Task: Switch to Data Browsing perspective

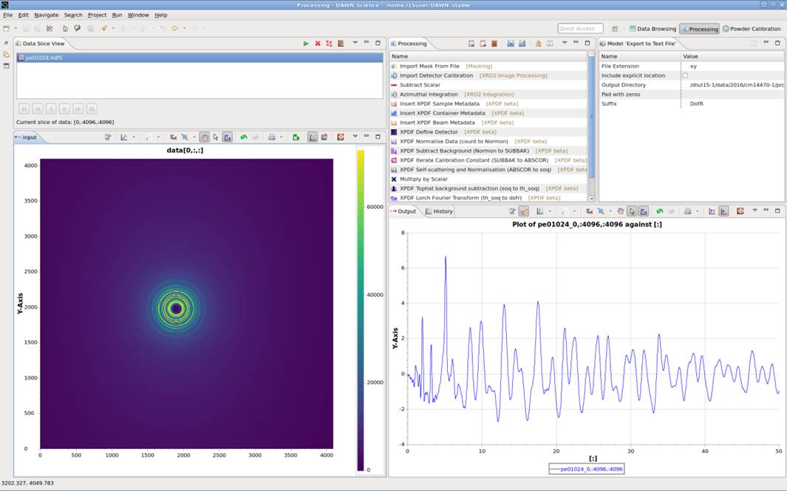Action: pyautogui.click(x=652, y=29)
